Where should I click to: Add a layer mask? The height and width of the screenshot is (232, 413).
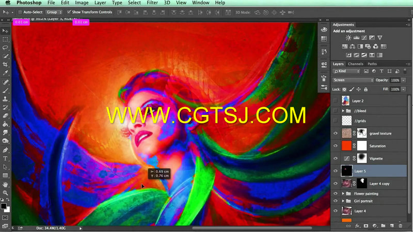point(366,226)
